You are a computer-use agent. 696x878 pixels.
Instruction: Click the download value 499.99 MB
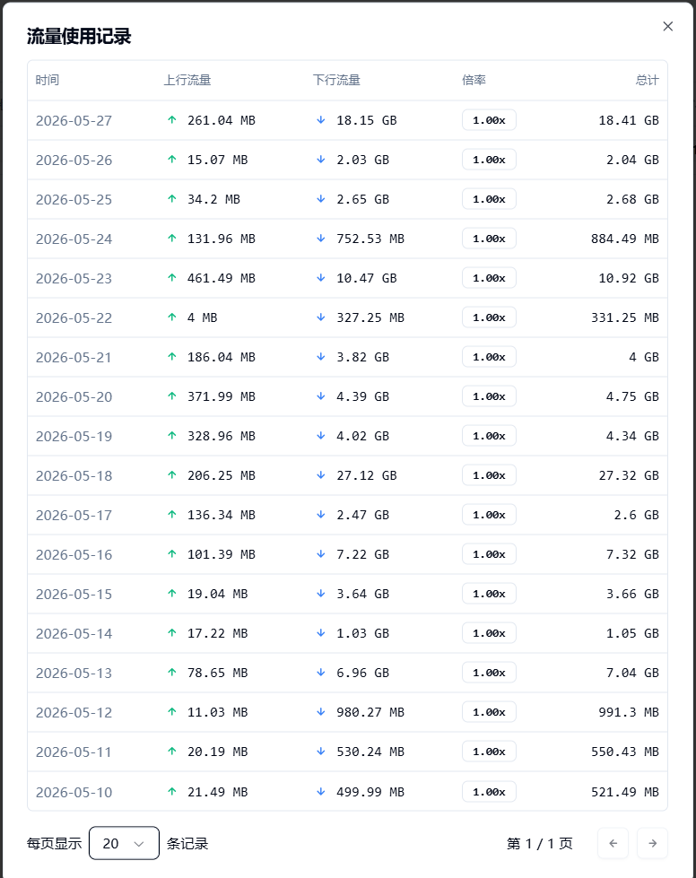[x=370, y=792]
